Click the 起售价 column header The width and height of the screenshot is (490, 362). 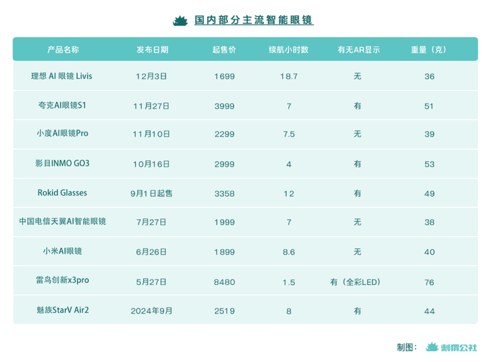tap(224, 50)
